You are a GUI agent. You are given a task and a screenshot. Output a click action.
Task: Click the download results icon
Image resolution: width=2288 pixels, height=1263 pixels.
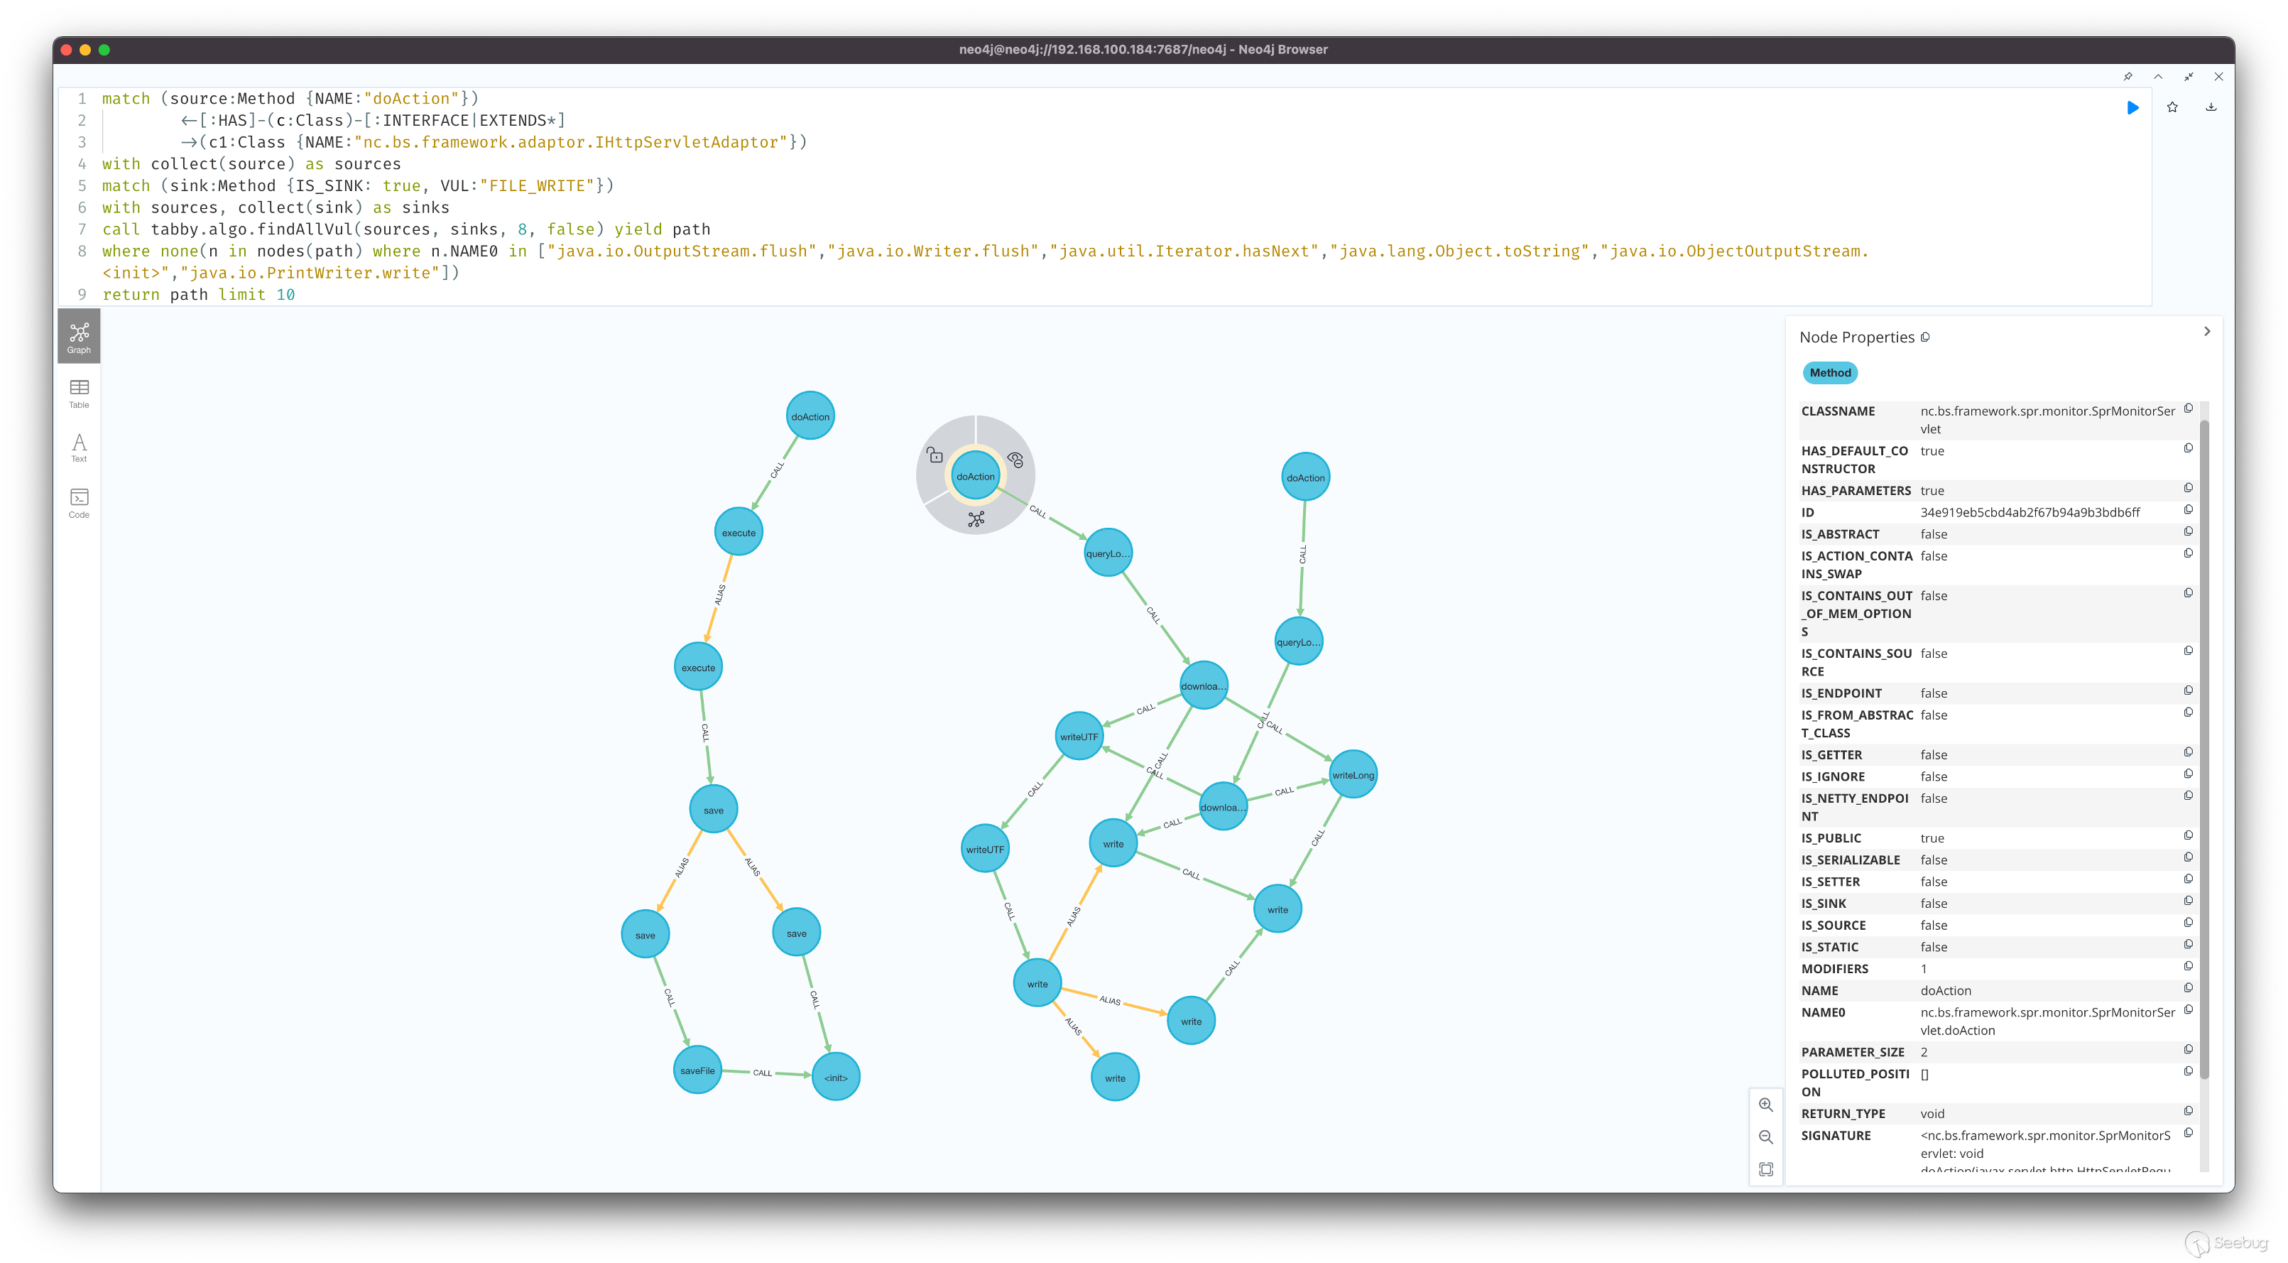pos(2211,107)
